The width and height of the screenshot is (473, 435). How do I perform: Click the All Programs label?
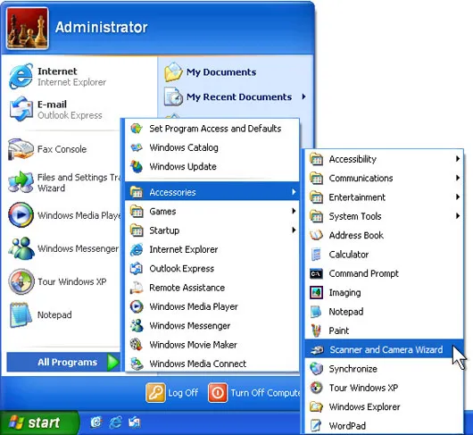[67, 362]
